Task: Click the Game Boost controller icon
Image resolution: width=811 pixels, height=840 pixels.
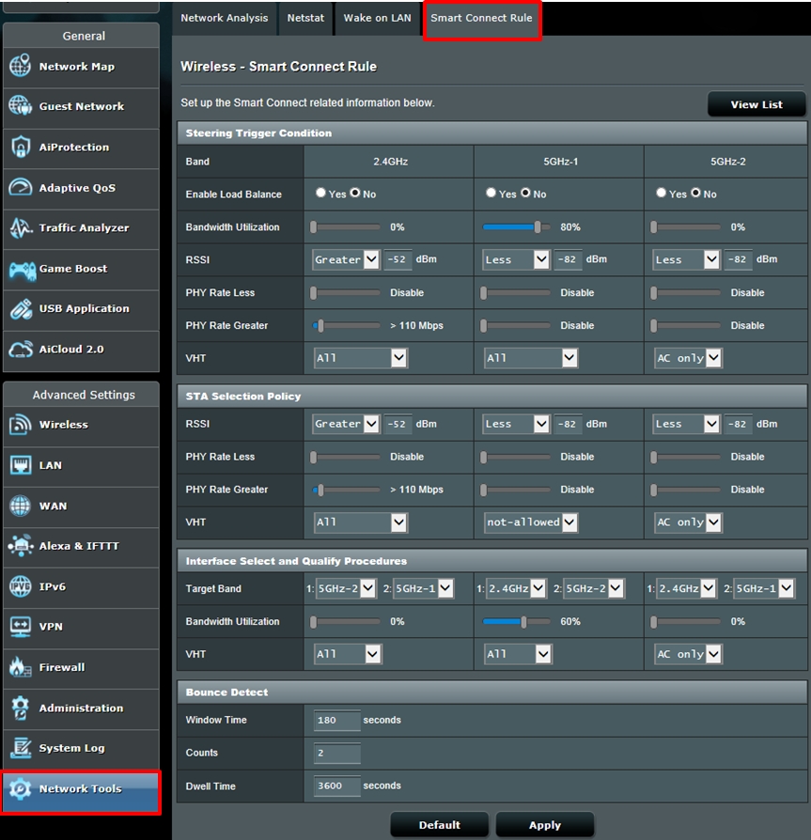Action: [x=22, y=269]
